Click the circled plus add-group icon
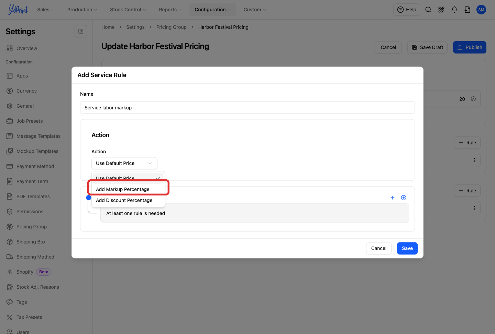The image size is (495, 334). pos(404,198)
